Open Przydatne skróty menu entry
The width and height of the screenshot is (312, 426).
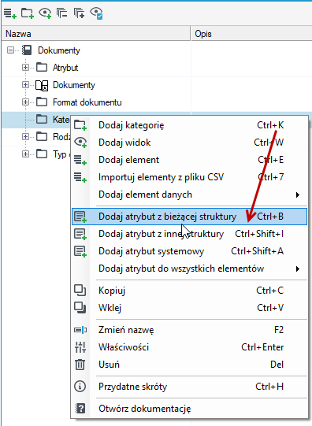point(189,387)
